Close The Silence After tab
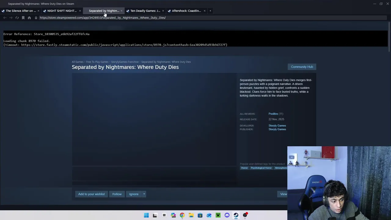The image size is (391, 220). tap(38, 11)
